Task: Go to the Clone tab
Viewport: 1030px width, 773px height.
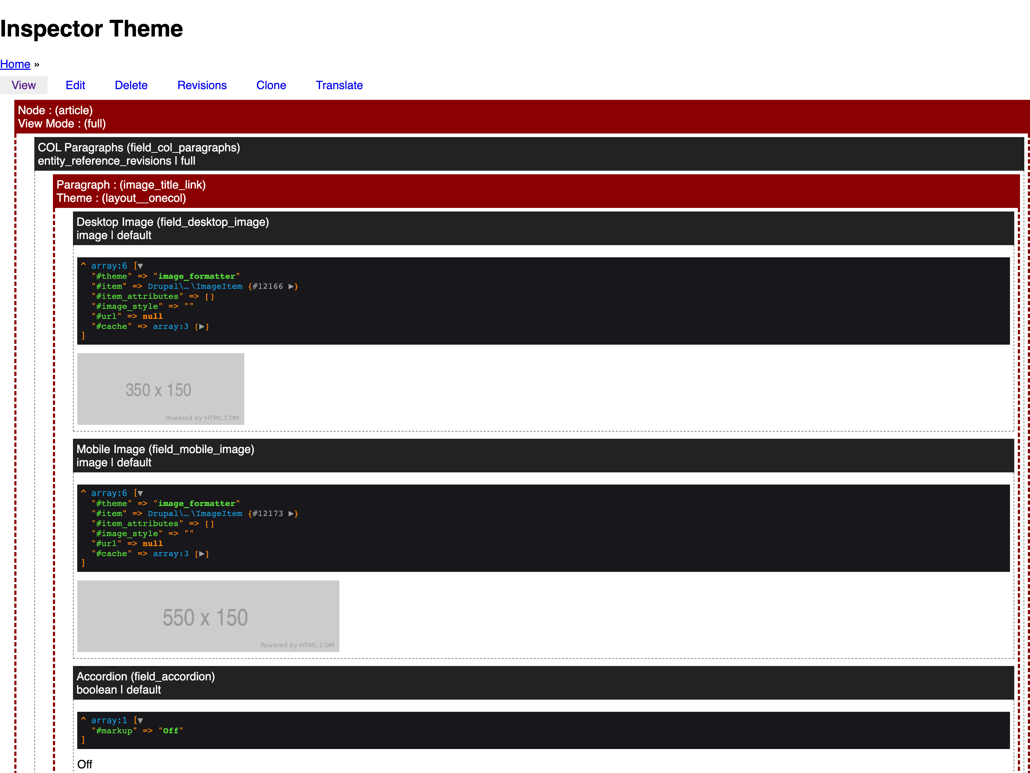Action: (271, 85)
